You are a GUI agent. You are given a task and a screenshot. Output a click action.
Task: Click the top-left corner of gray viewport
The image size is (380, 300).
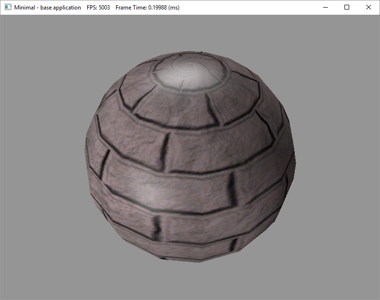2,17
